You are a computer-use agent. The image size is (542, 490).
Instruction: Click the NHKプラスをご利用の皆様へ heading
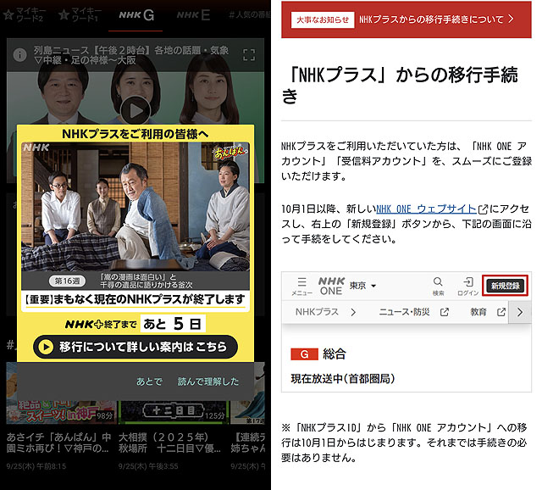click(135, 134)
